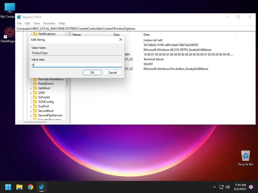Select the Remote Assistance folder icon
The height and width of the screenshot is (193, 258).
35,79
